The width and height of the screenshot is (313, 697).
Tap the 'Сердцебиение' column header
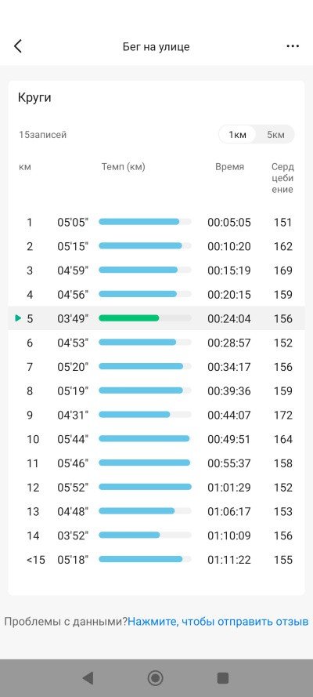pyautogui.click(x=282, y=178)
